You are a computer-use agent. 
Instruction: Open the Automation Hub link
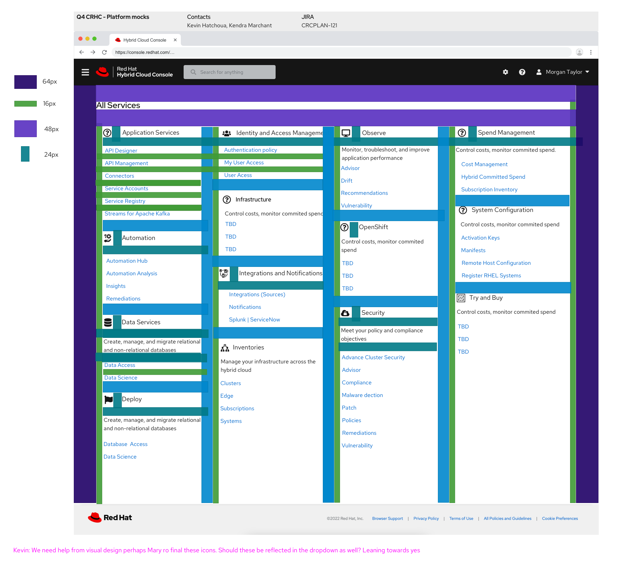coord(127,261)
